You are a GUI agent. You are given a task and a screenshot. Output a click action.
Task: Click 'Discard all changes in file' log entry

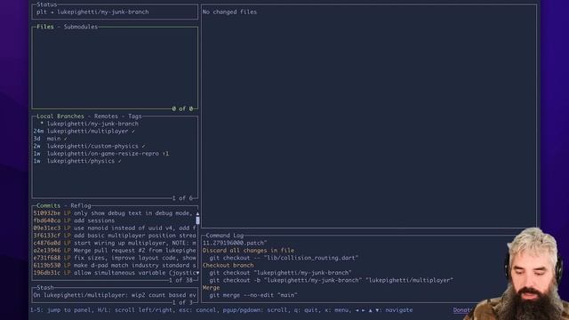(248, 251)
